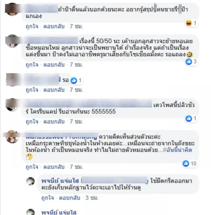211x215 pixels.
Task: Like the first comment via ถูกใจ
Action: (x=32, y=26)
